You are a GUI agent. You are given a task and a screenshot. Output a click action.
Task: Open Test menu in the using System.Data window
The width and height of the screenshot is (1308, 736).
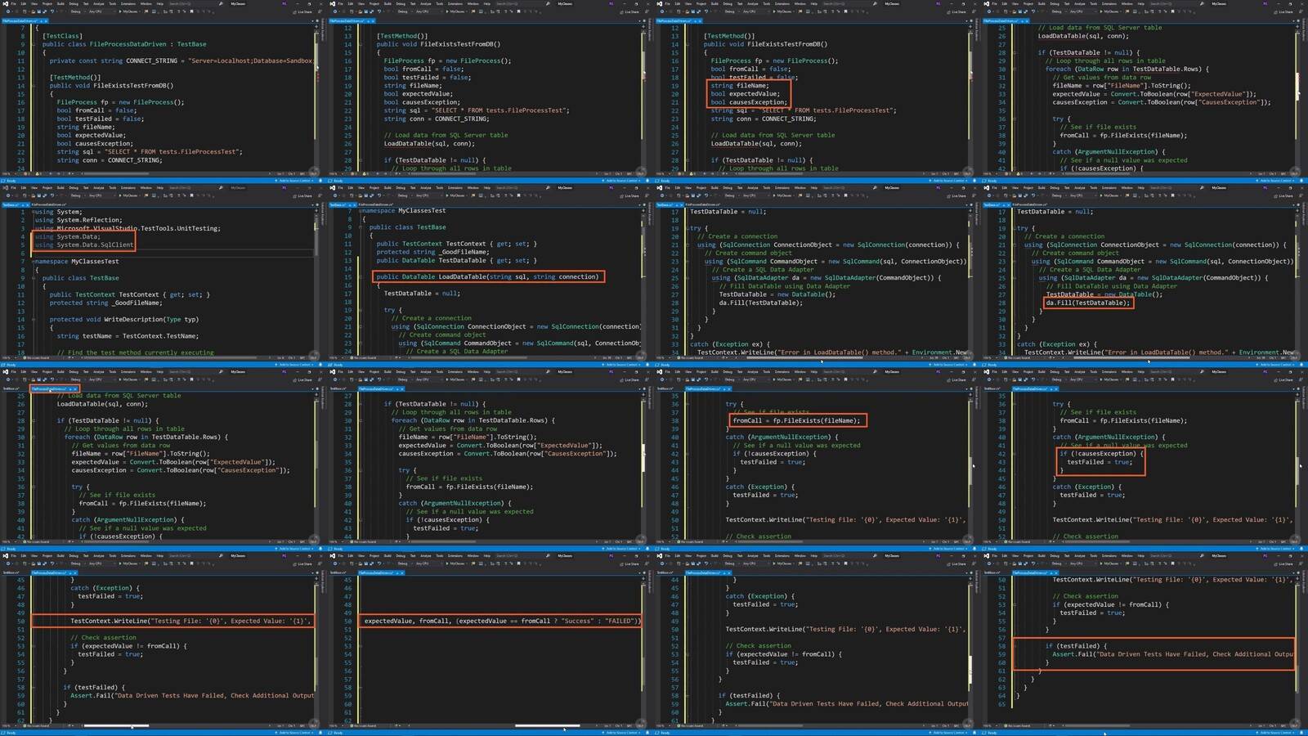pos(86,188)
